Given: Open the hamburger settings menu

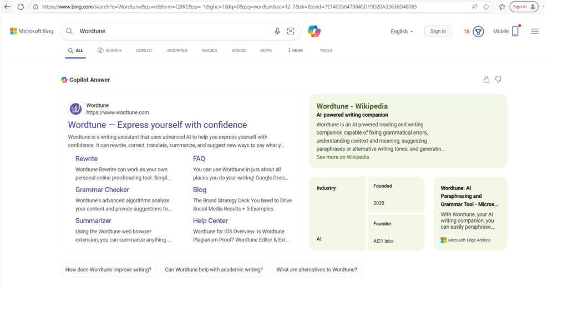Looking at the screenshot, I should pos(535,31).
